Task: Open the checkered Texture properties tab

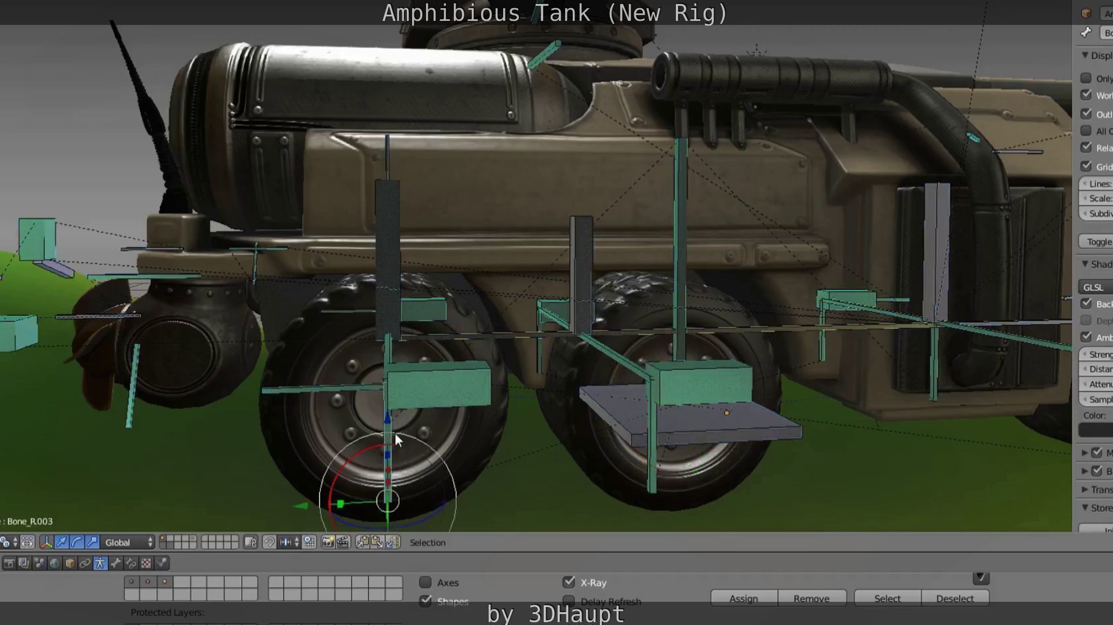Action: tap(147, 563)
